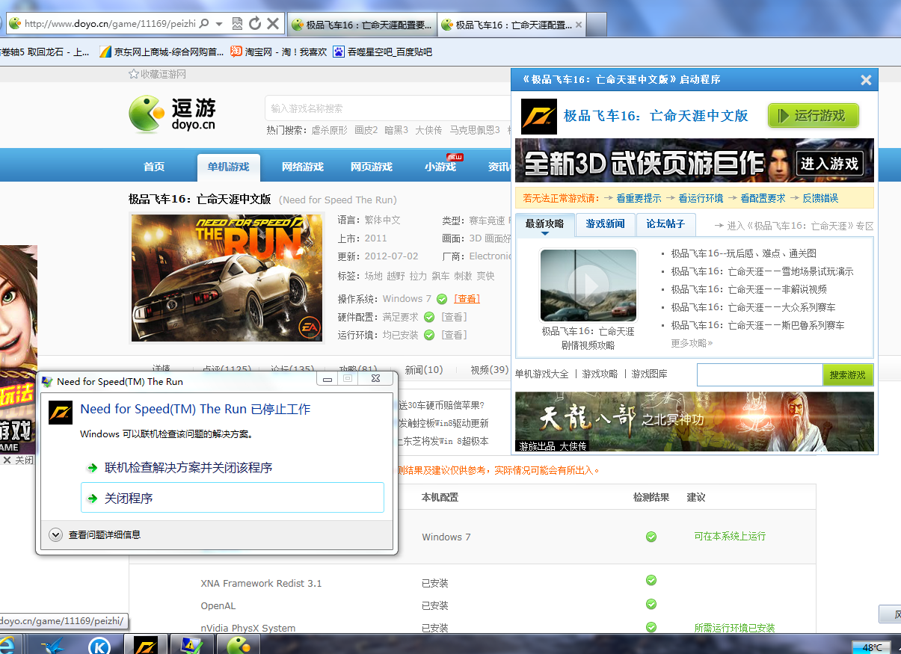Screen dimensions: 901x654
Task: Open the 看运行环境 link
Action: point(701,198)
